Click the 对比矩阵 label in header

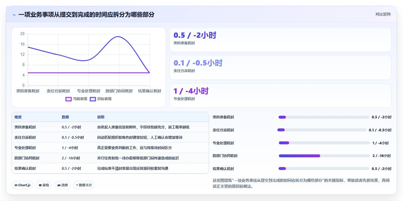click(x=383, y=14)
